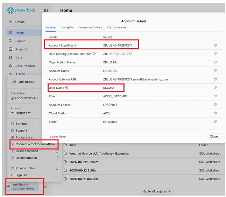Copy the Account Identifier value
This screenshot has height=197, width=226.
215,45
